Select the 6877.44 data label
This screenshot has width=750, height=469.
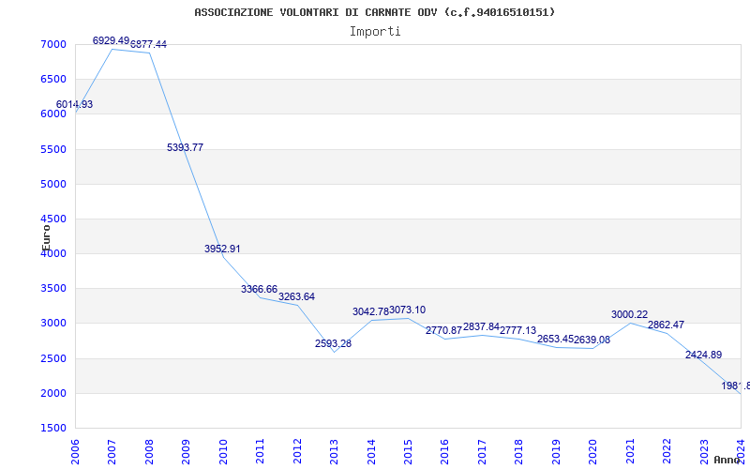point(149,44)
